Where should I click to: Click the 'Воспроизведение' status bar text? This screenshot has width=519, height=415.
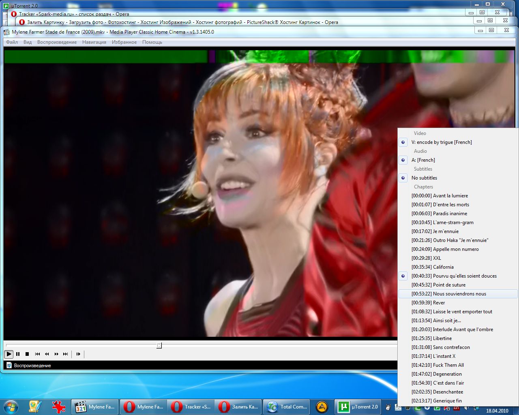click(32, 365)
